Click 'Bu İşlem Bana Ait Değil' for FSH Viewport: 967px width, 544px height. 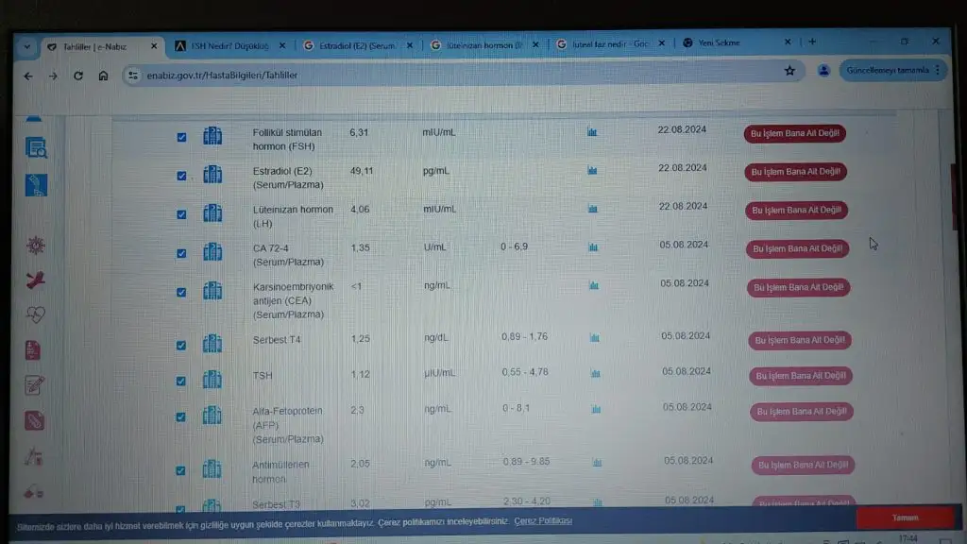[x=795, y=133]
